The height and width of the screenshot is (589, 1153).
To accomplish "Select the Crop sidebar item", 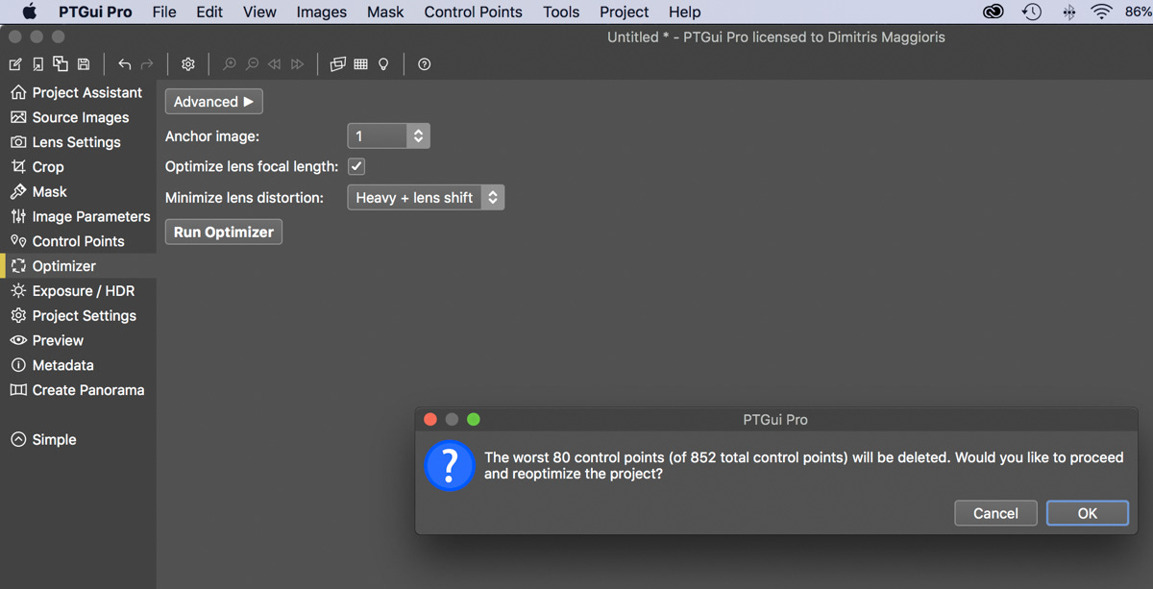I will pyautogui.click(x=78, y=167).
